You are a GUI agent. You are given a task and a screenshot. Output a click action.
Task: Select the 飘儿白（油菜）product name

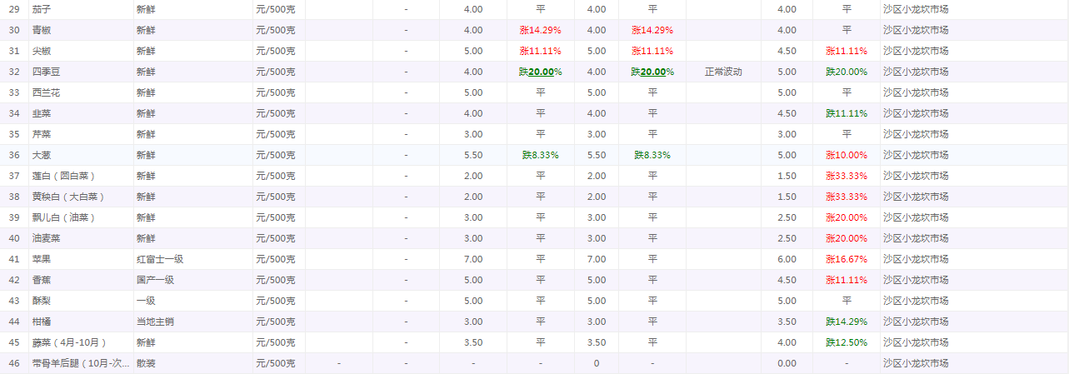(63, 217)
